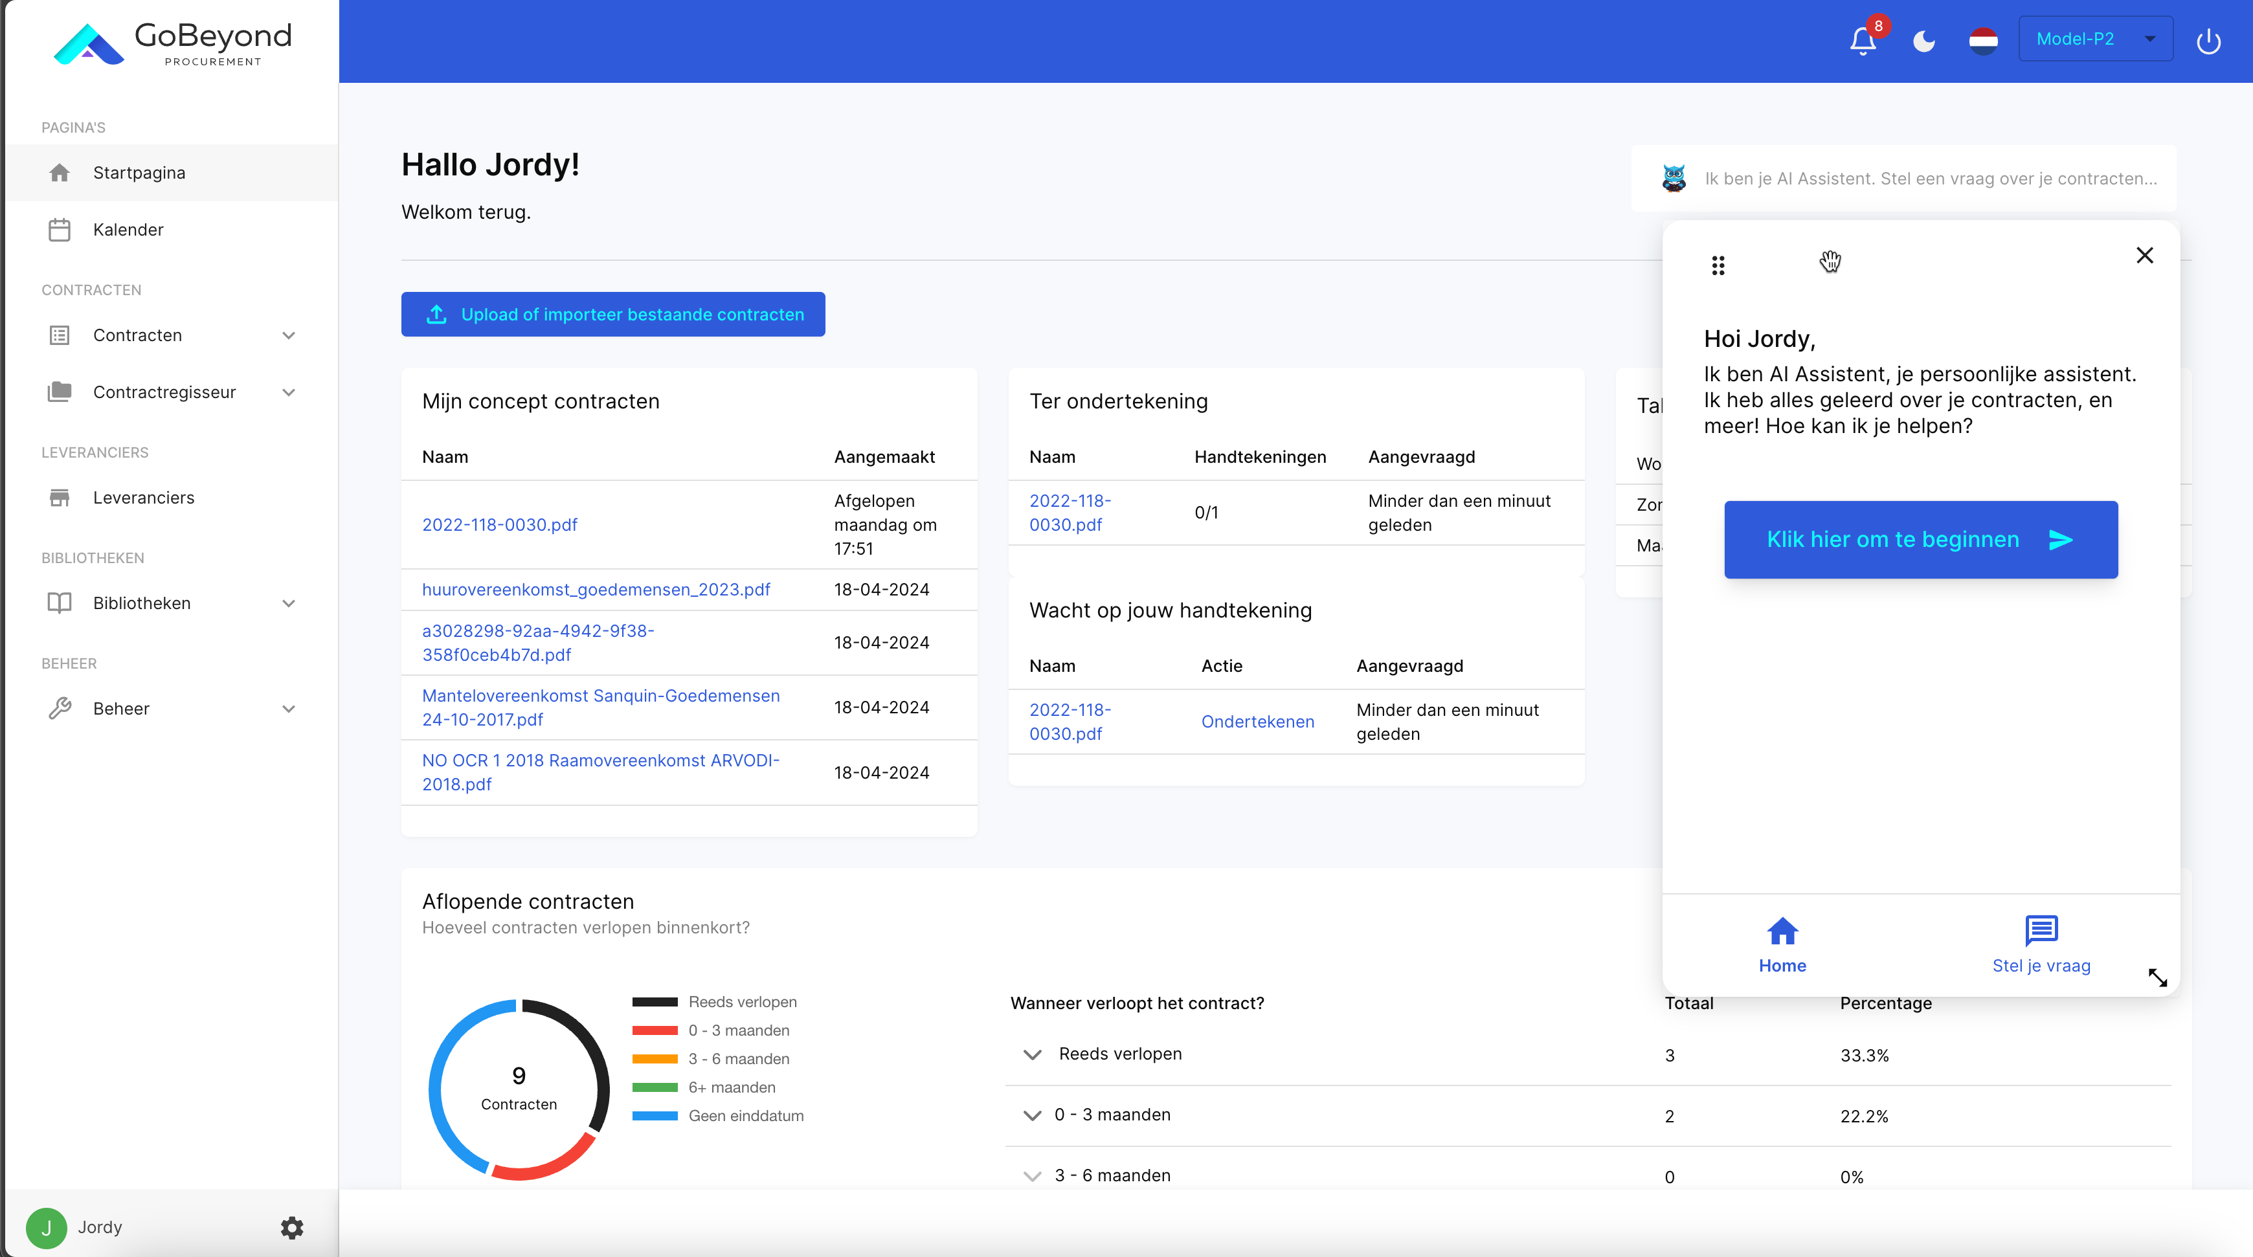Expand the Bibliotheken sidebar menu

click(289, 603)
